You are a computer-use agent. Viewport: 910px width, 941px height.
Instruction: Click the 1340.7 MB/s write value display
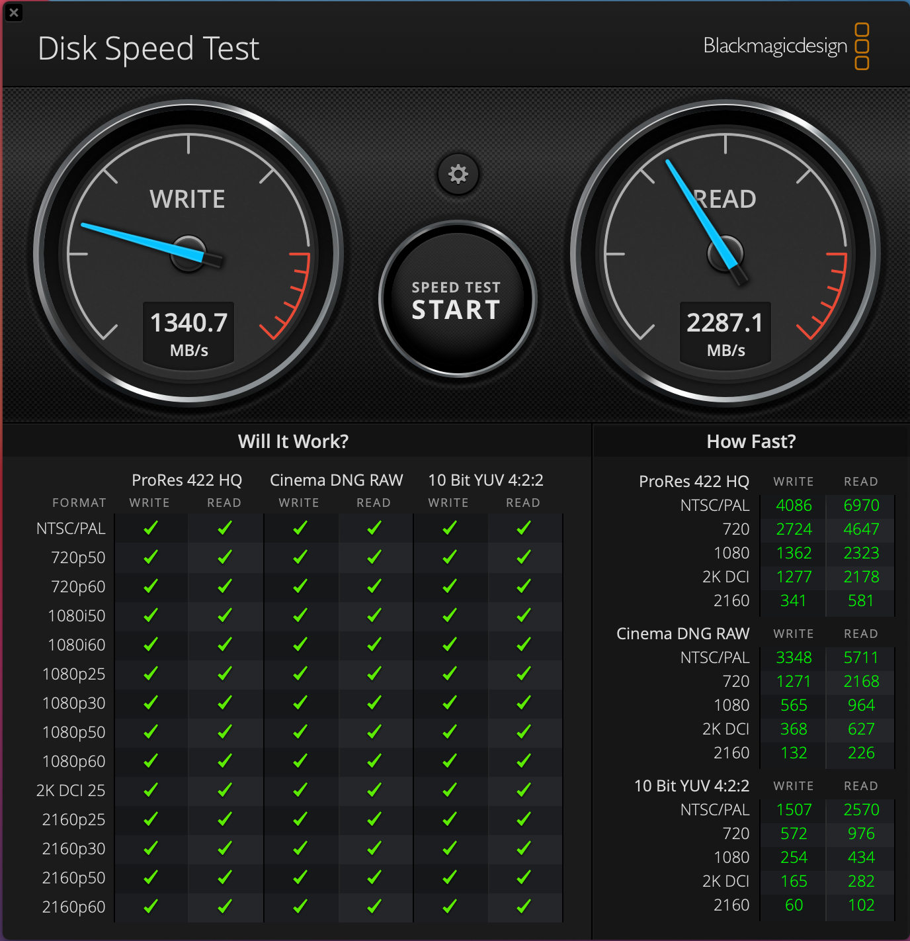click(188, 331)
